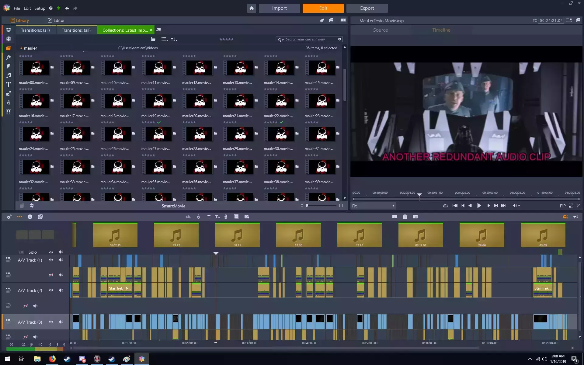Start voice-over with the microphone icon

pyautogui.click(x=226, y=217)
